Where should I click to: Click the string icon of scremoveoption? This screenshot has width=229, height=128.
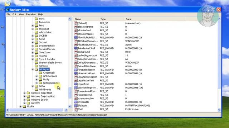click(75, 98)
